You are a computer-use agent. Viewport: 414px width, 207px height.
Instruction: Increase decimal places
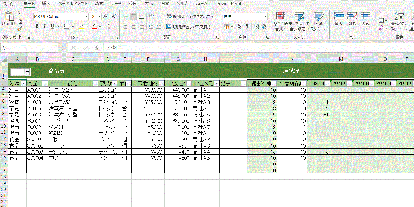pyautogui.click(x=256, y=26)
